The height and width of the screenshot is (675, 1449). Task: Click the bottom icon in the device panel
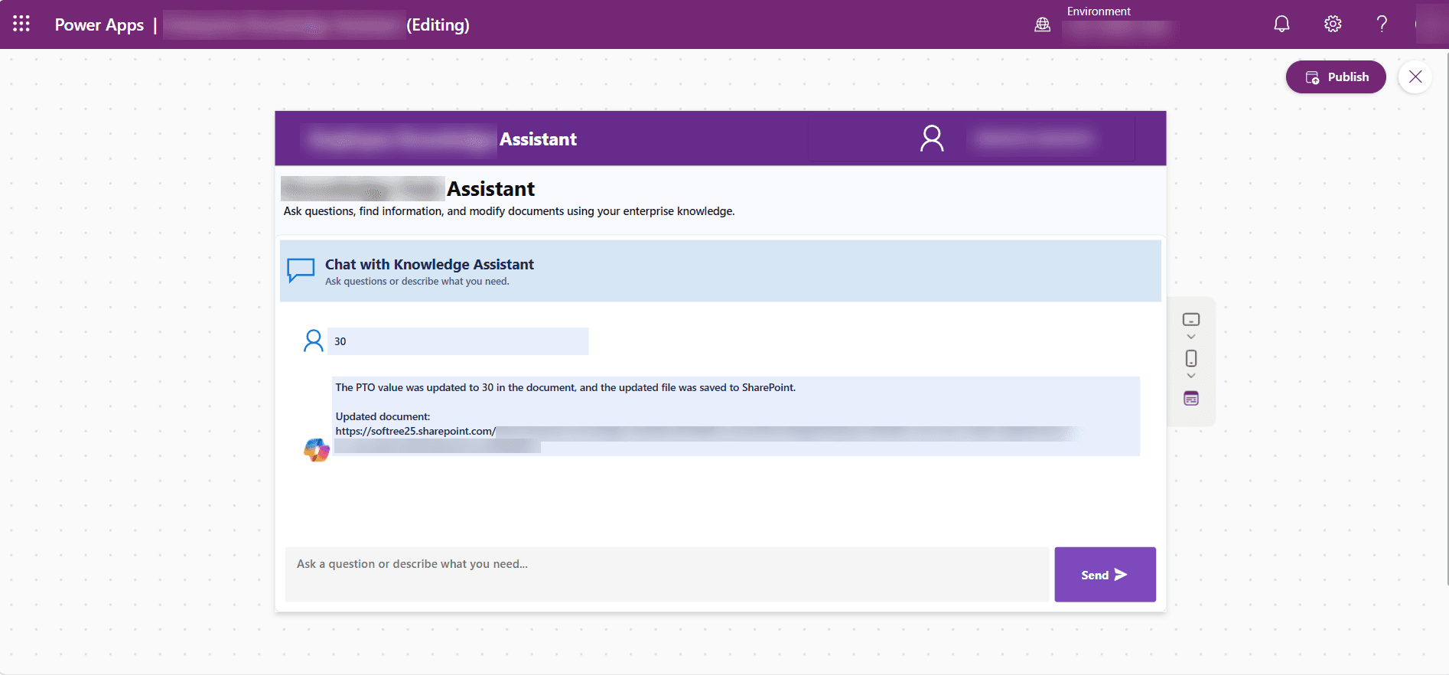pos(1191,398)
